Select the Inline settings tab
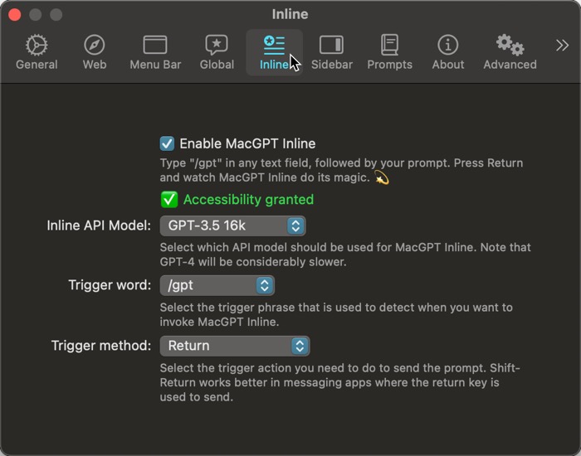 [274, 52]
